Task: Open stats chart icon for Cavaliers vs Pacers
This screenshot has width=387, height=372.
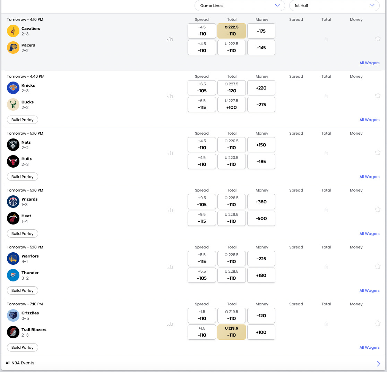Action: [x=170, y=39]
